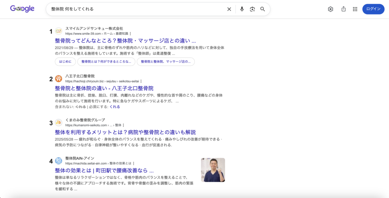Open result 整体の効果とは | 町田駅で腰痛改善なら

coord(104,171)
